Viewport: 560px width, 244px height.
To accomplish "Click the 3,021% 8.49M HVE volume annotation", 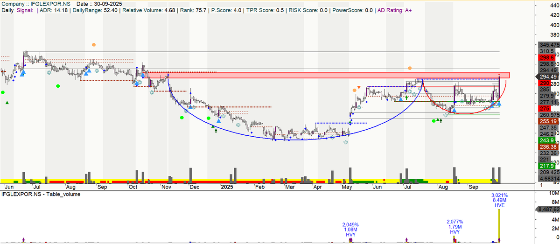I will (499, 200).
